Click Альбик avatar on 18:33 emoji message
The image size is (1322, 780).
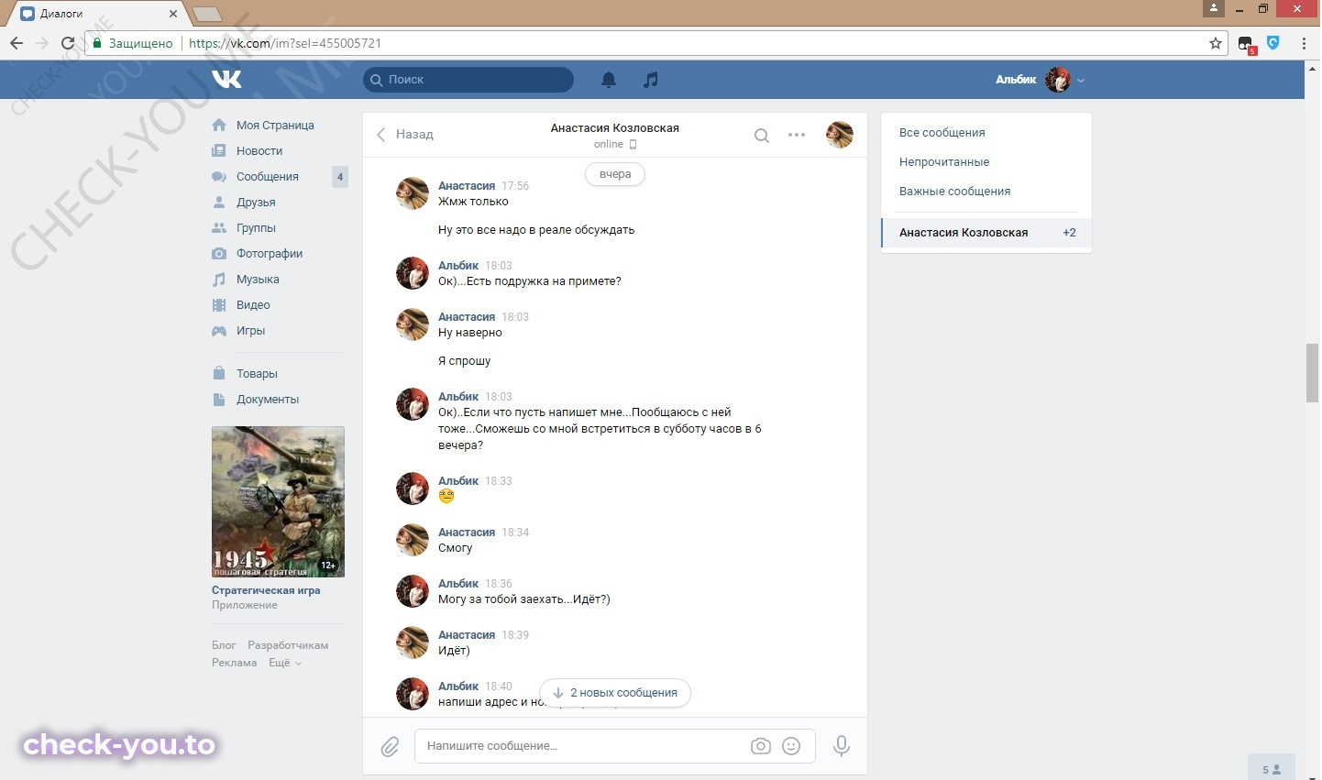pos(413,489)
